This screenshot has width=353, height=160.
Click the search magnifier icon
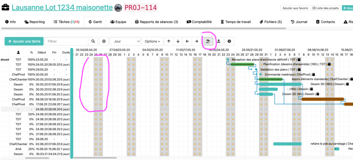click(93, 41)
